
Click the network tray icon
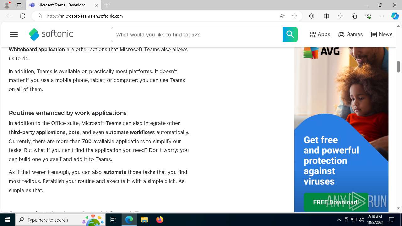click(354, 220)
